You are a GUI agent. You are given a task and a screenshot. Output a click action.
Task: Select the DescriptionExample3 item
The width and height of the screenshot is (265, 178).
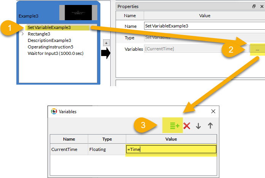(49, 40)
